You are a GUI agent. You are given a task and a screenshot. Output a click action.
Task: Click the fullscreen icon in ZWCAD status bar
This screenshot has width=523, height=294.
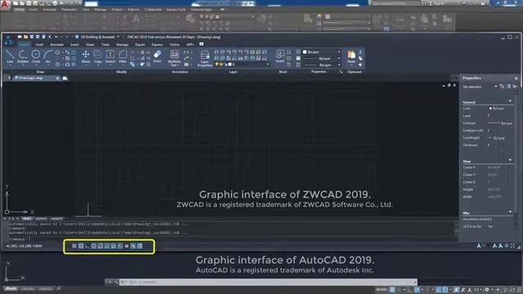coord(512,246)
